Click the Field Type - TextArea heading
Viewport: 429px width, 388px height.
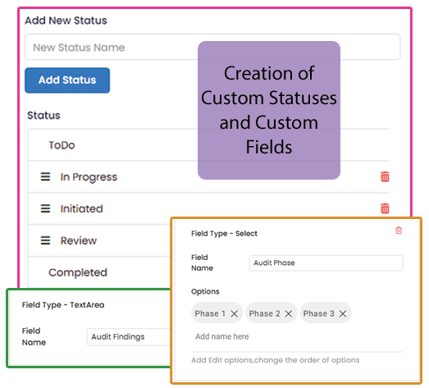63,305
